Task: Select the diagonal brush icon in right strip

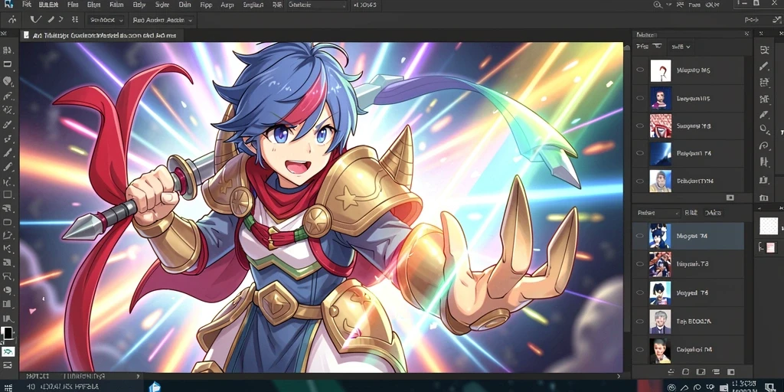Action: click(763, 66)
